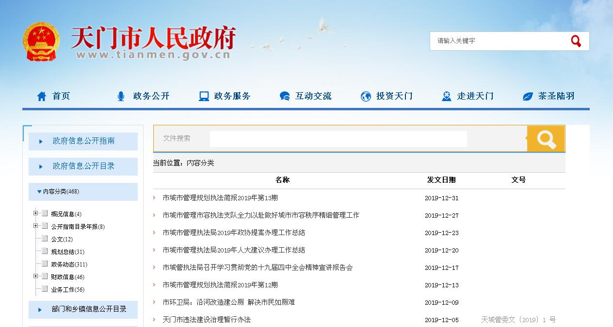Screen dimensions: 613x327
Task: Click the house icon beside 首页
Action: click(42, 96)
